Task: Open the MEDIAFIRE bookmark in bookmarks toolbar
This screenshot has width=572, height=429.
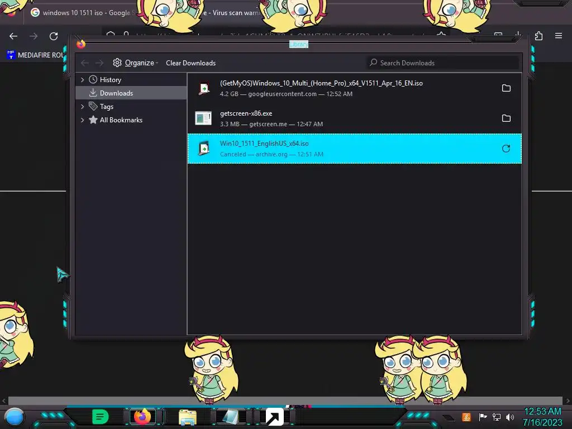Action: [35, 55]
